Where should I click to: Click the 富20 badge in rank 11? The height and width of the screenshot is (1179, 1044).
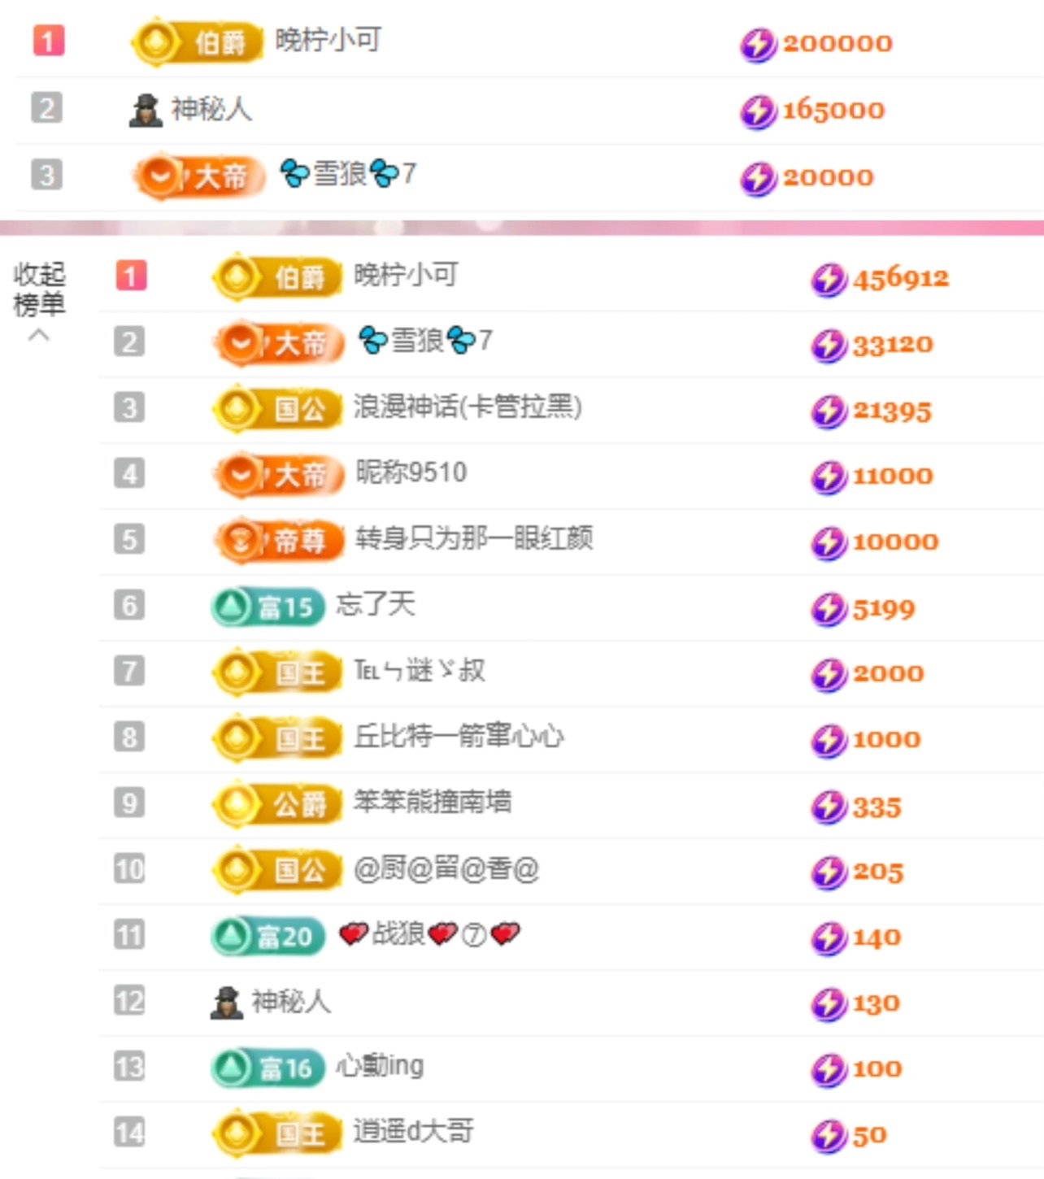tap(268, 936)
